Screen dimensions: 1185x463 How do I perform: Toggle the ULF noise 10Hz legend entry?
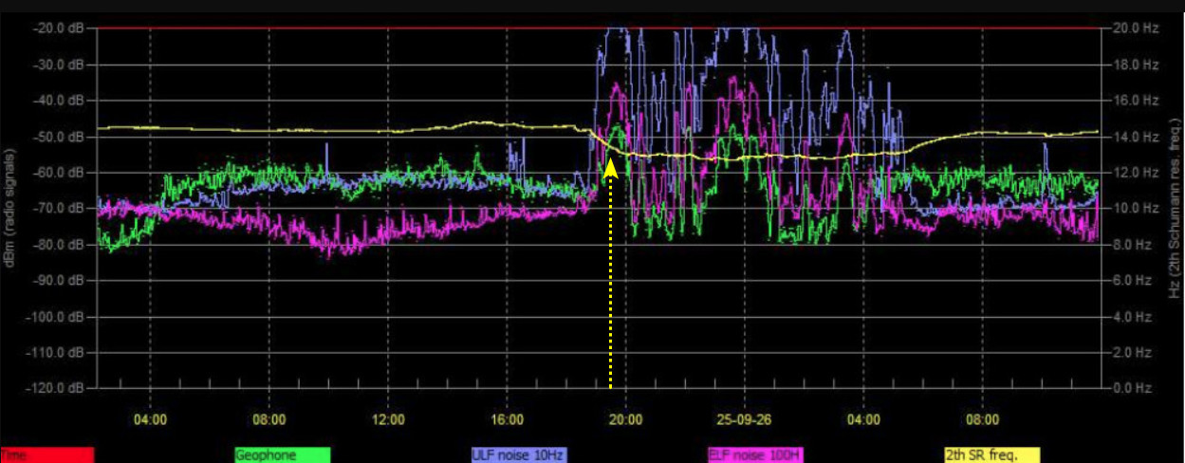(x=519, y=455)
